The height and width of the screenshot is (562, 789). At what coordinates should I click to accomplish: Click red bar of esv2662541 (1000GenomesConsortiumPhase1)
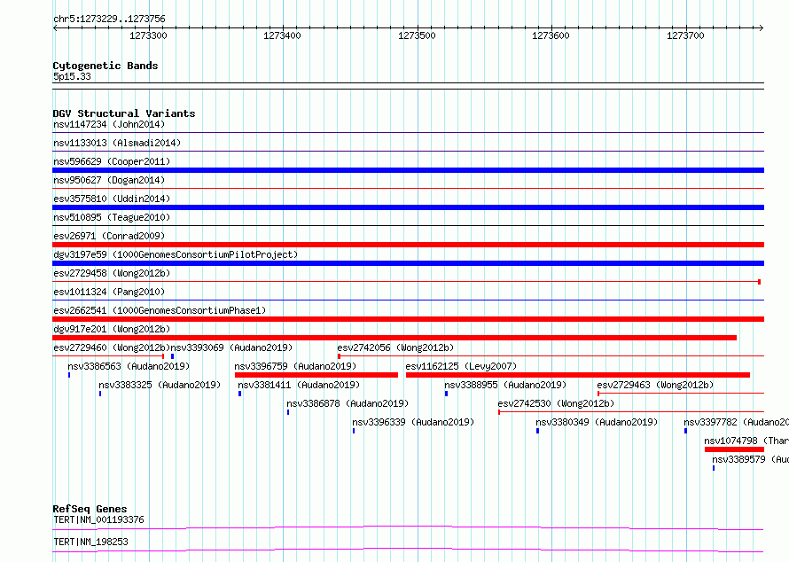408,319
